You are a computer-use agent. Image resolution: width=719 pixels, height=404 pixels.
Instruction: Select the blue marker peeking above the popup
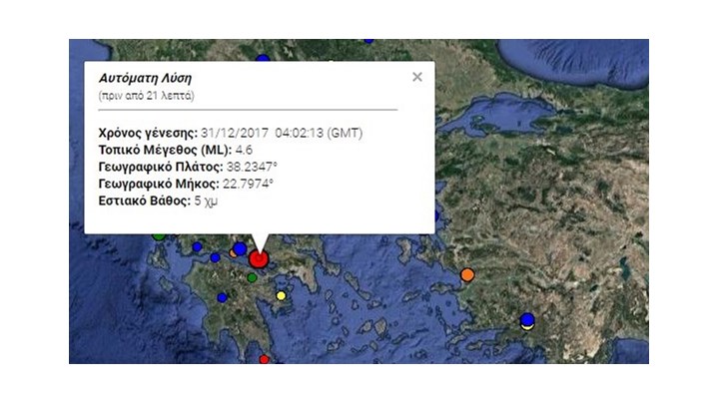click(263, 58)
